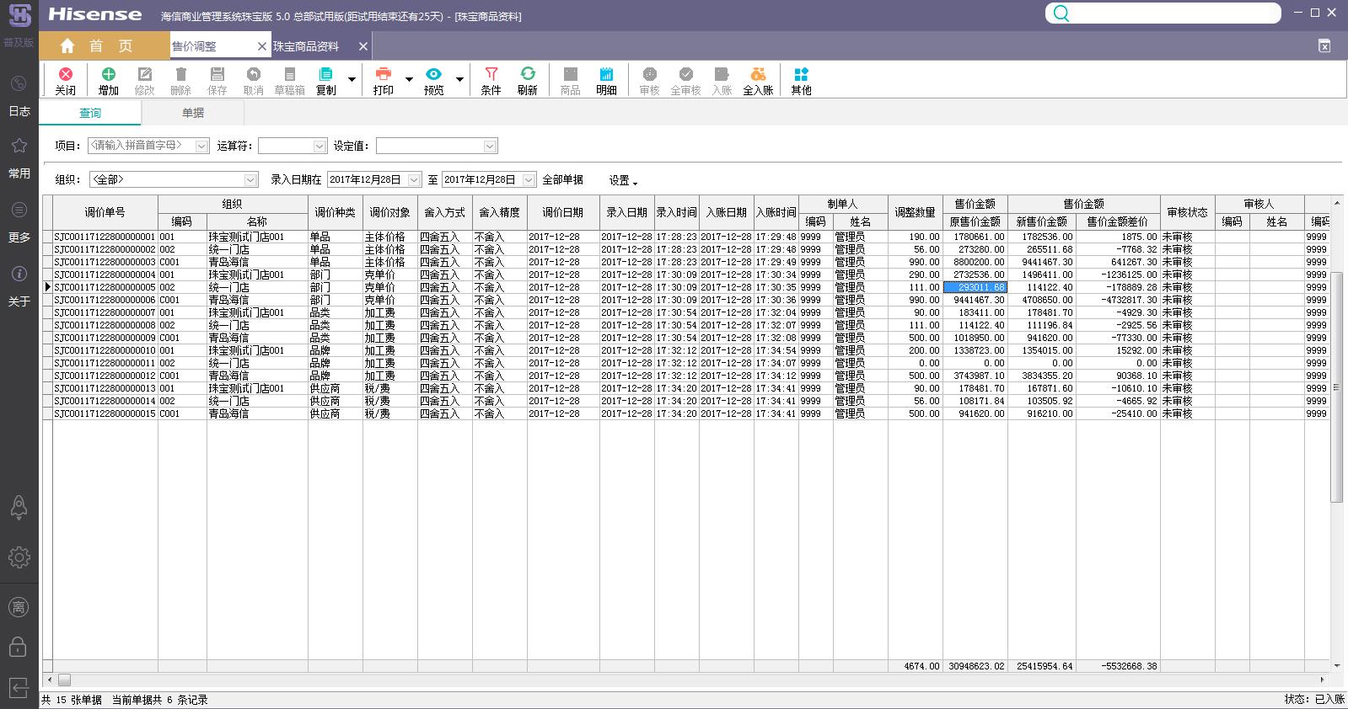Image resolution: width=1348 pixels, height=709 pixels.
Task: Click the 打印 (Print) printer icon
Action: [x=383, y=80]
